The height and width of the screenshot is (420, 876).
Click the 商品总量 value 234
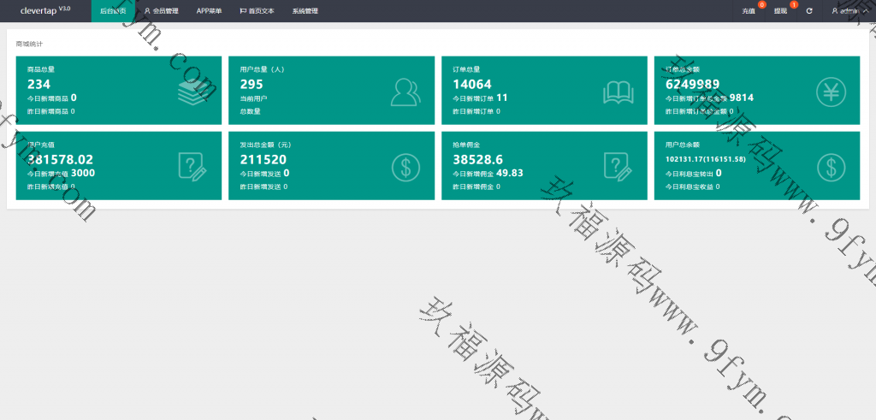38,84
